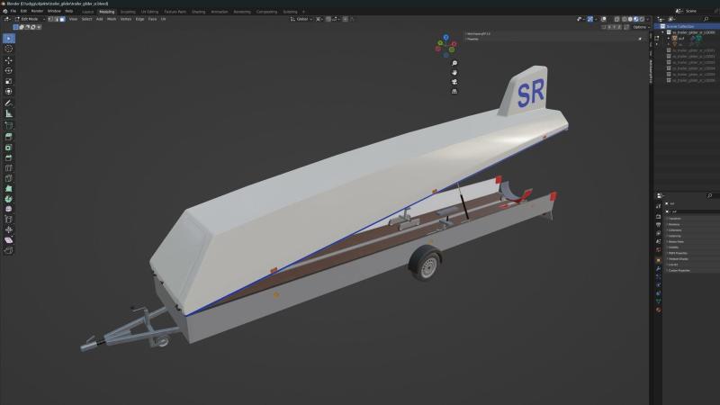Expand the Custom Properties panel
720x405 pixels.
(691, 271)
